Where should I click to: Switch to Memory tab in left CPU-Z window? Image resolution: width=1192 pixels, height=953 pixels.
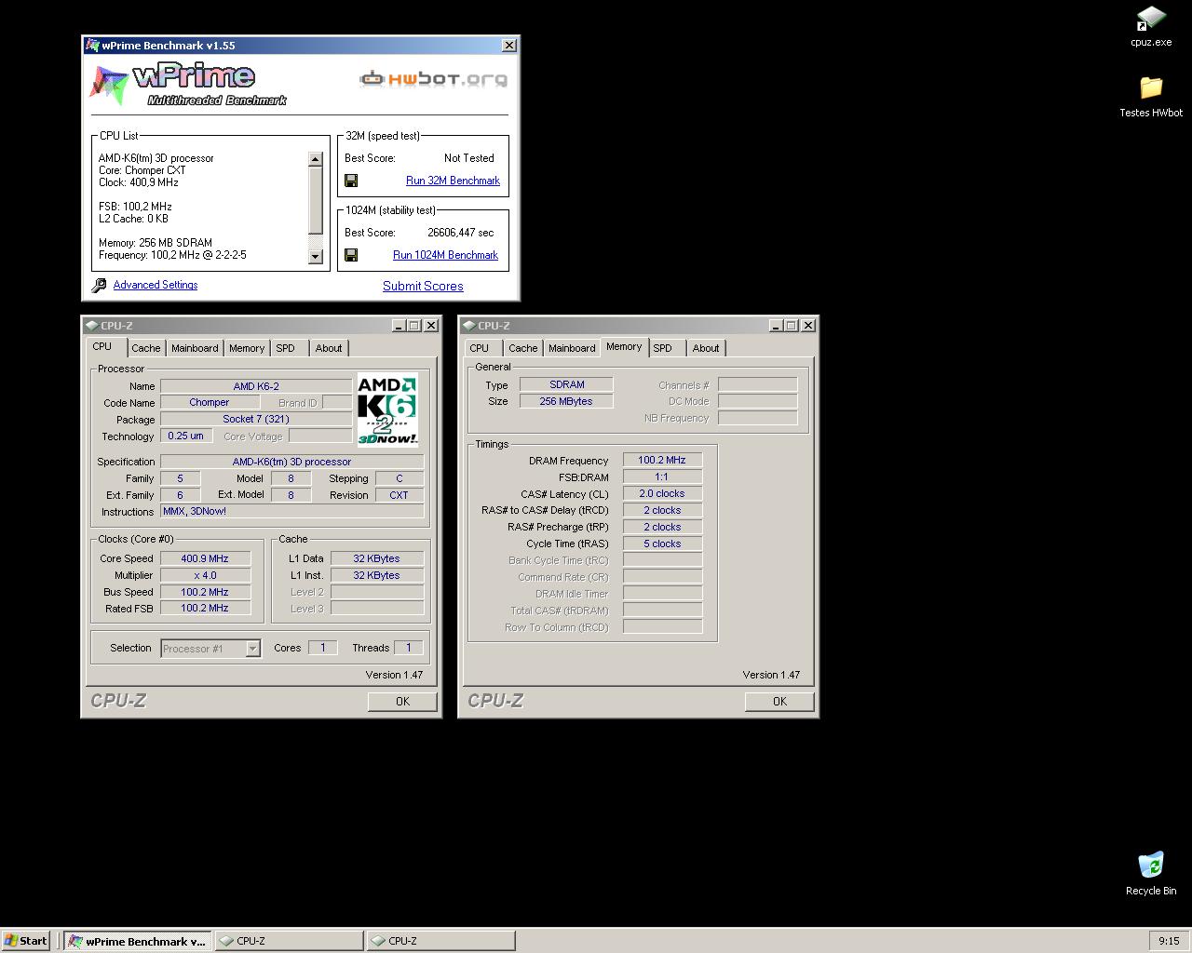247,348
